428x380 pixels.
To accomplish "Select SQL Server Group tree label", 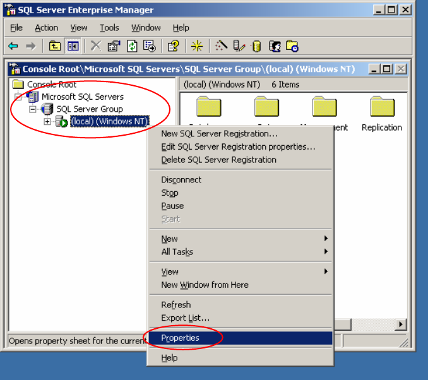I will pyautogui.click(x=90, y=109).
